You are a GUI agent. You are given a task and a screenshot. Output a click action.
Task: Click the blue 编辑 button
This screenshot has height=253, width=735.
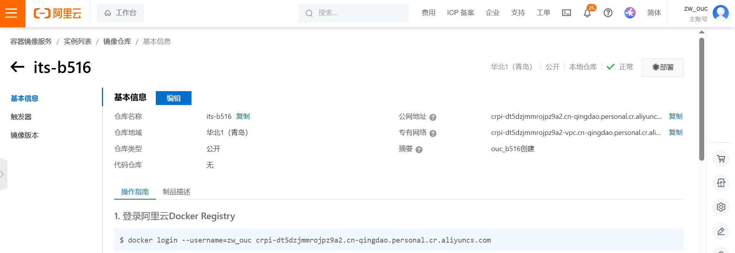173,98
